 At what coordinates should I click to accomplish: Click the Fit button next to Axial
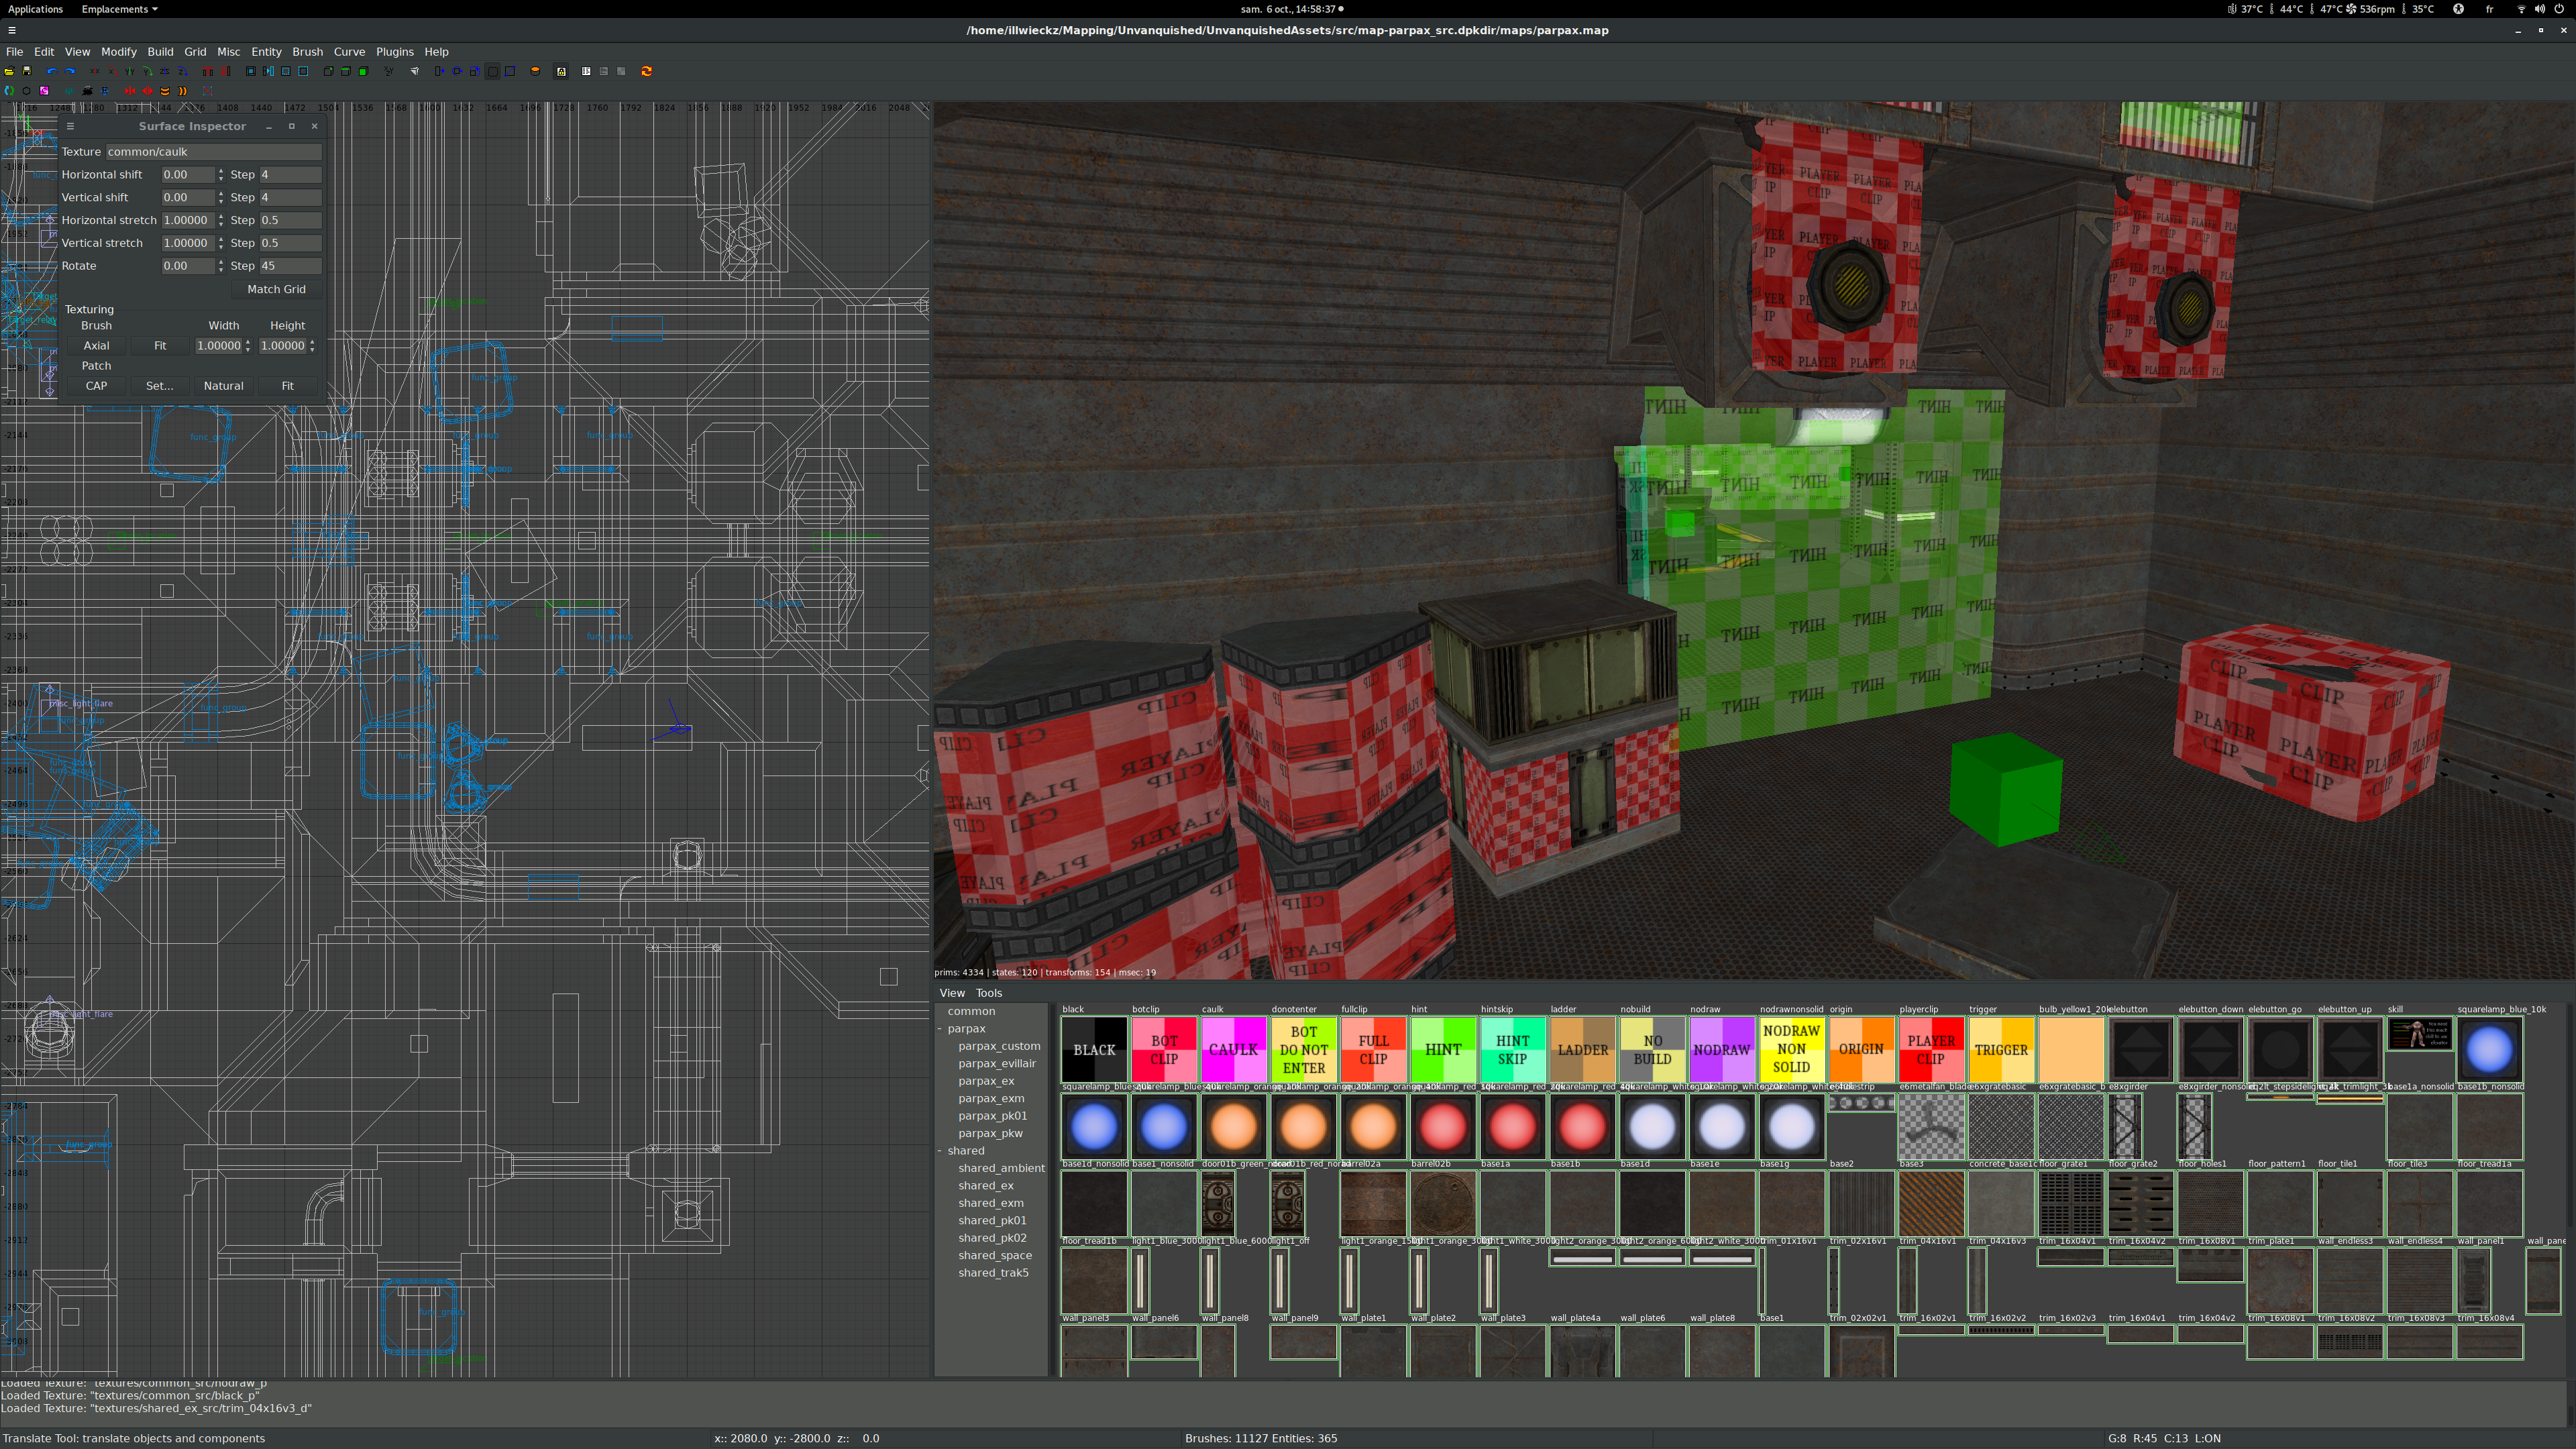pos(159,345)
